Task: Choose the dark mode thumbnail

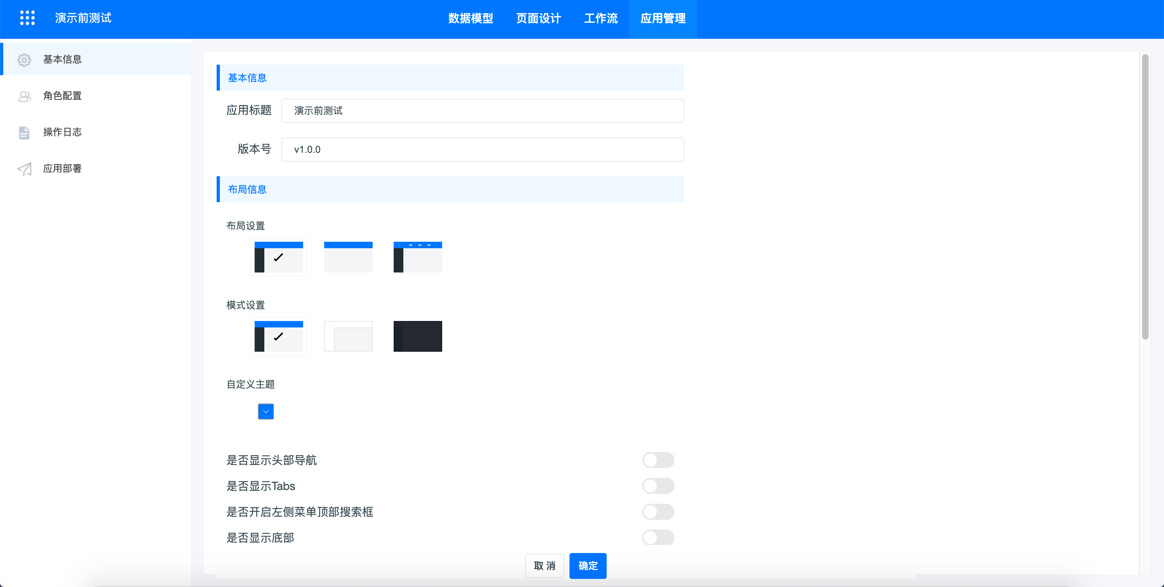Action: (x=418, y=336)
